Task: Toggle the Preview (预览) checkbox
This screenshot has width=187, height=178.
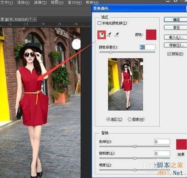Action: [x=169, y=54]
